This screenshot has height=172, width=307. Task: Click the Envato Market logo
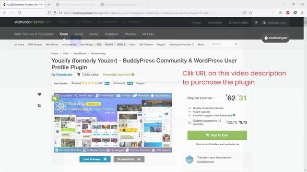click(x=29, y=22)
